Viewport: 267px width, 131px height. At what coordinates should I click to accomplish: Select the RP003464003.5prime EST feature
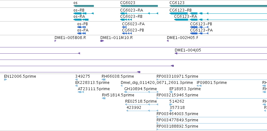coord(212,117)
